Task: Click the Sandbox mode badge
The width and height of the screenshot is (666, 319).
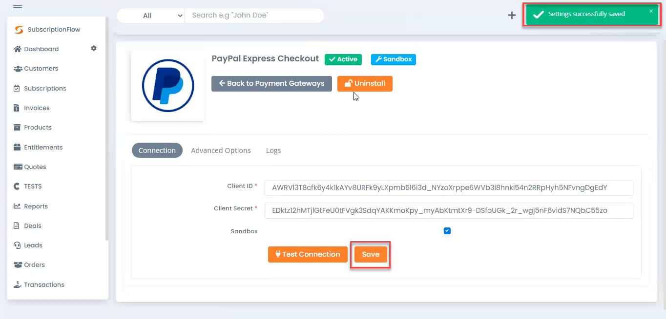Action: 394,59
